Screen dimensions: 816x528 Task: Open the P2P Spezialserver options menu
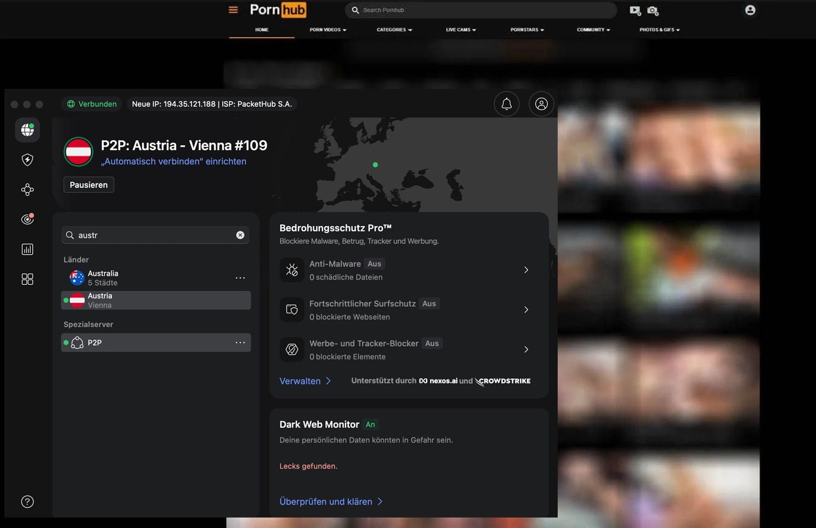click(240, 342)
